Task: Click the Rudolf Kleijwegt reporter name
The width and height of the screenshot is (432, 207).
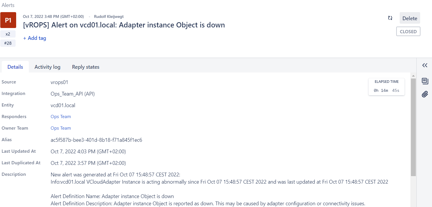Action: pos(109,16)
